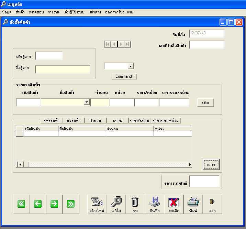This screenshot has width=246, height=229.
Task: Click the grid's horizontal scrollbar right arrow
Action: coord(190,165)
